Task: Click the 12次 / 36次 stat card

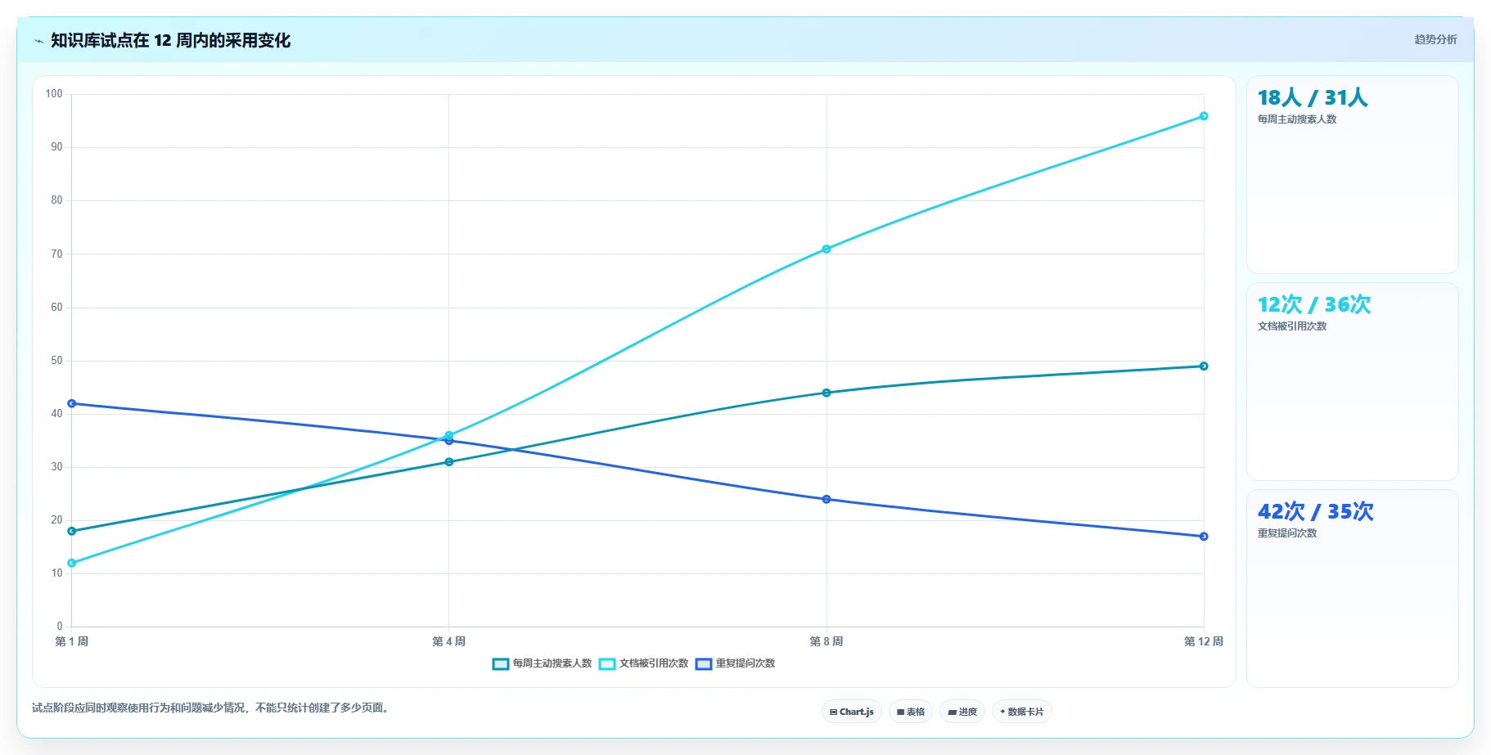Action: (1353, 382)
